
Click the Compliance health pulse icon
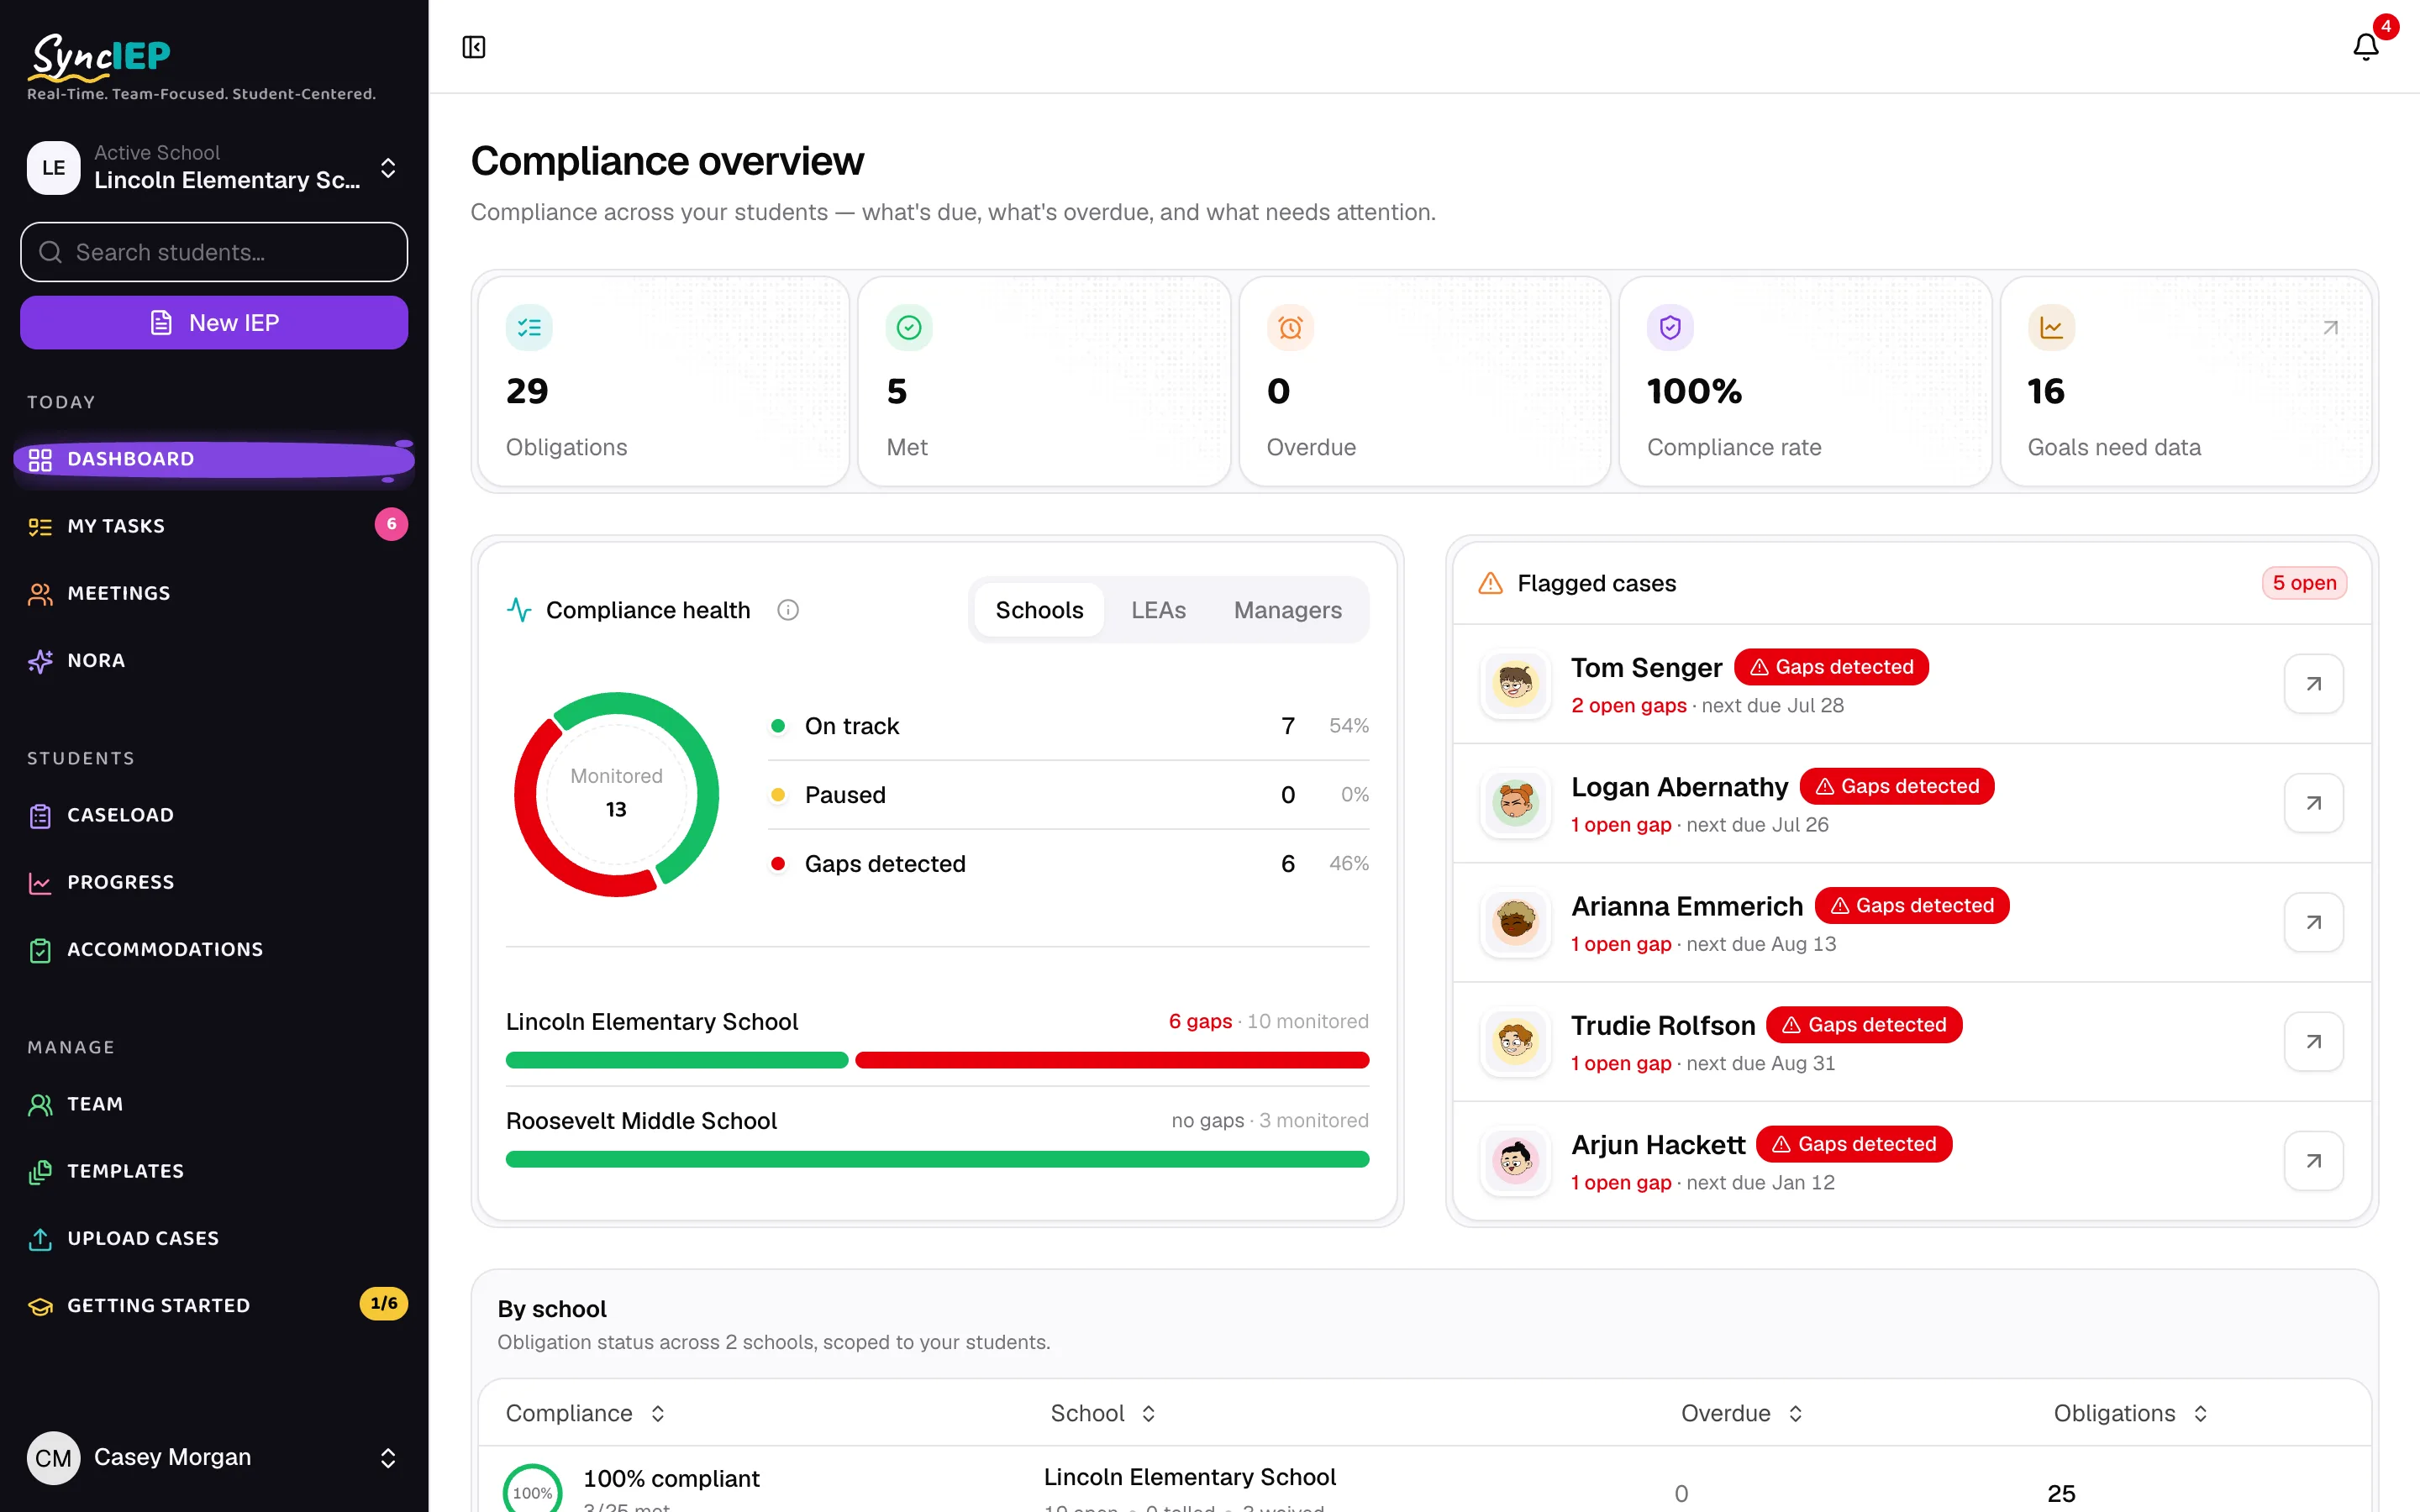tap(519, 610)
